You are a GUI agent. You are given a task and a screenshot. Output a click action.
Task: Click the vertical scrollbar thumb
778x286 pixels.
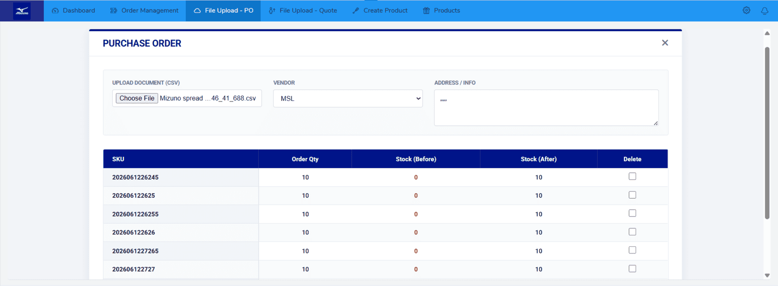[x=767, y=133]
